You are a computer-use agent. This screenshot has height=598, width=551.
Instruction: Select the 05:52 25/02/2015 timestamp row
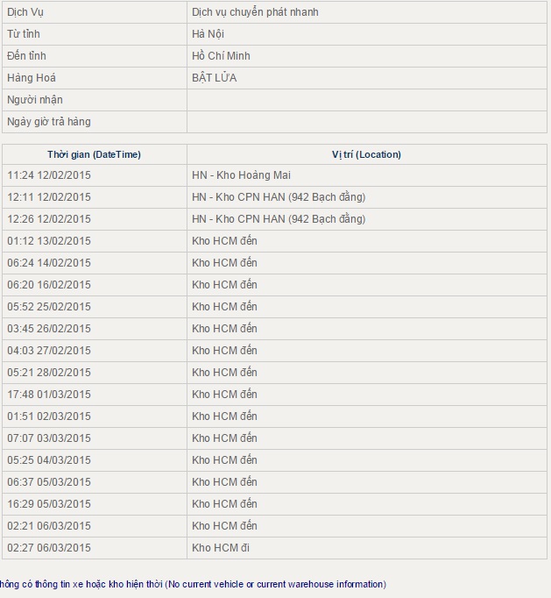click(49, 307)
